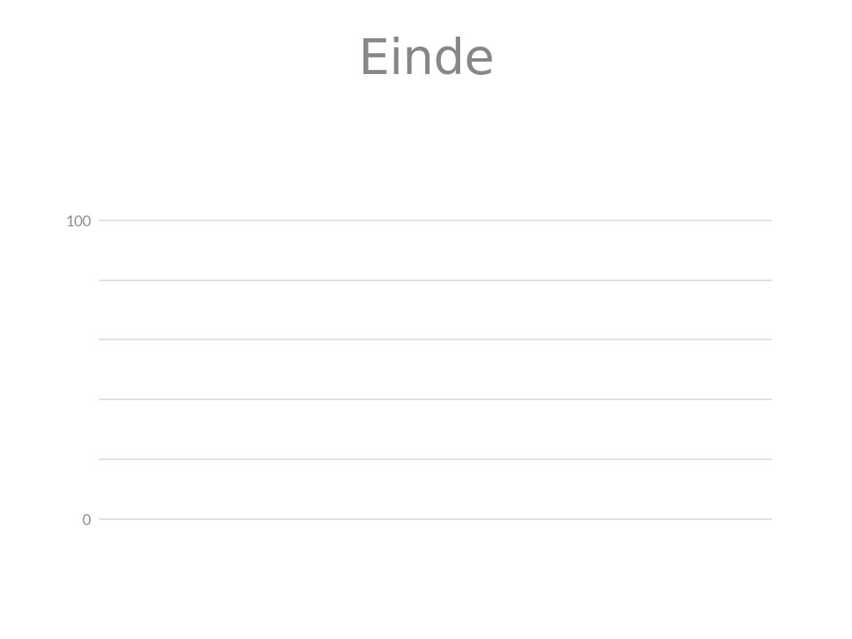The image size is (852, 639).
Task: Click the "0" vertical axis label
Action: 87,520
